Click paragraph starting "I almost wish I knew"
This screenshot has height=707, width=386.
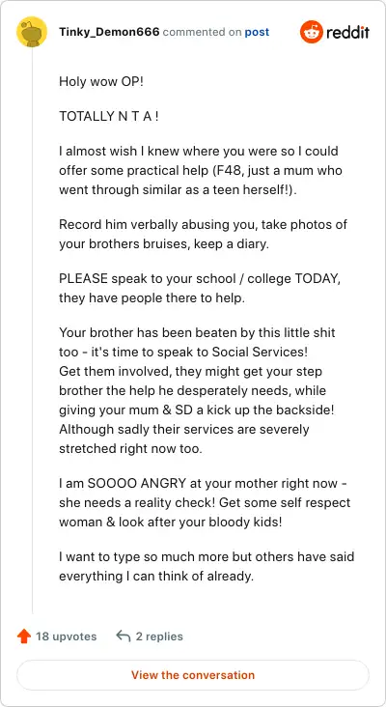201,170
